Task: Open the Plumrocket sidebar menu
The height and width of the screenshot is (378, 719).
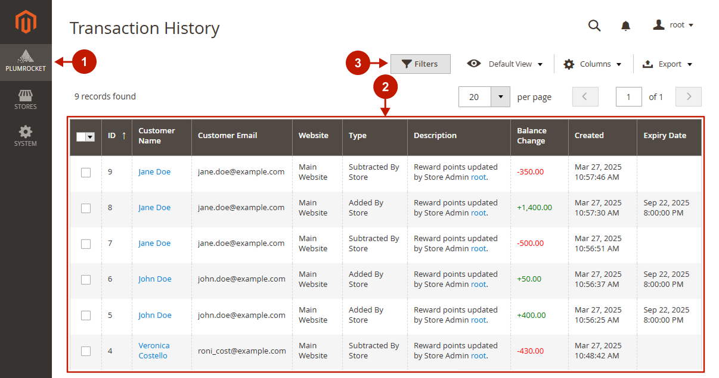Action: tap(26, 62)
